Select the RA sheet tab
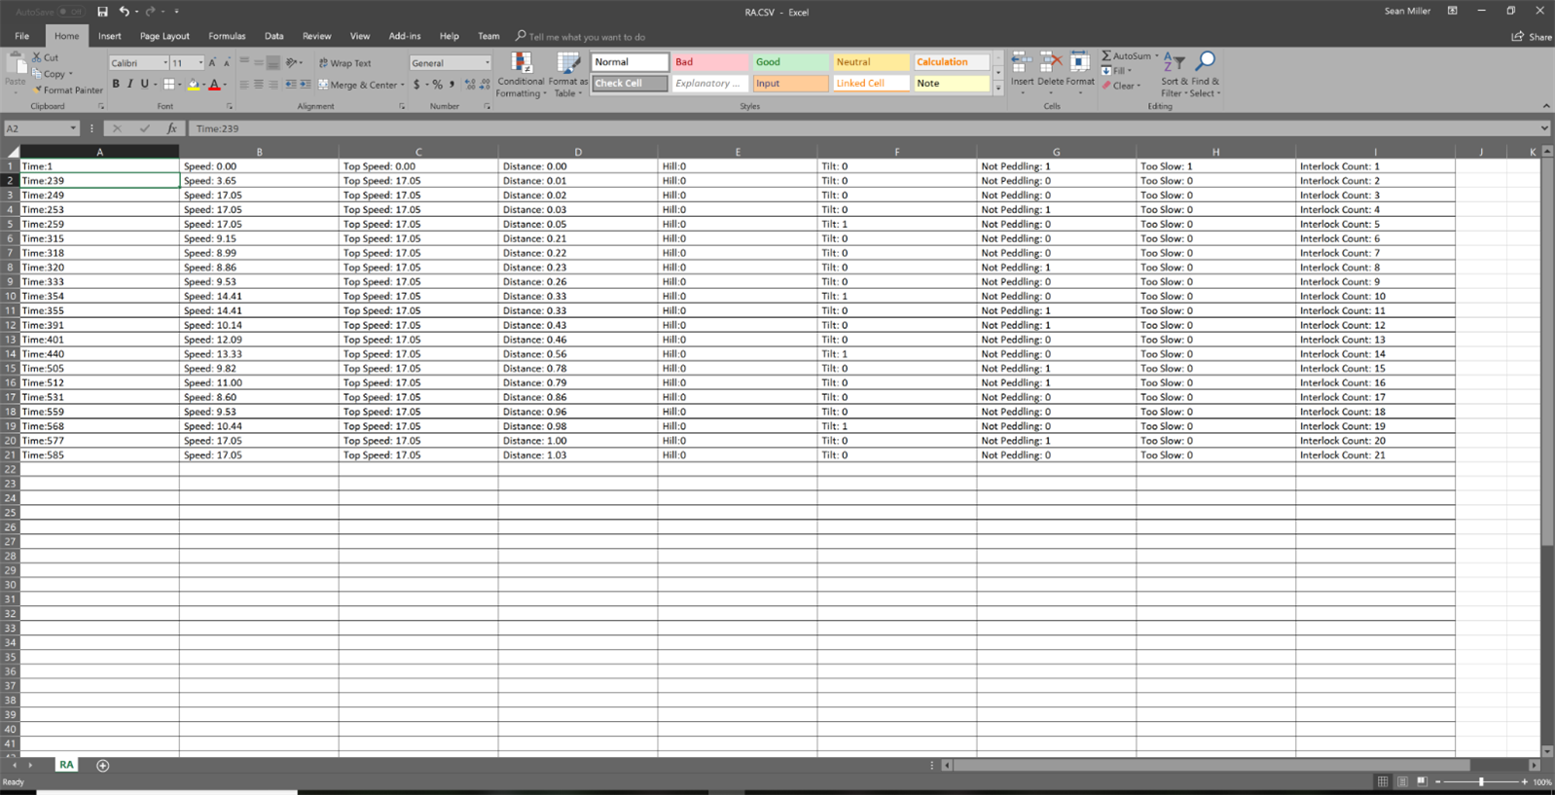 click(x=66, y=765)
